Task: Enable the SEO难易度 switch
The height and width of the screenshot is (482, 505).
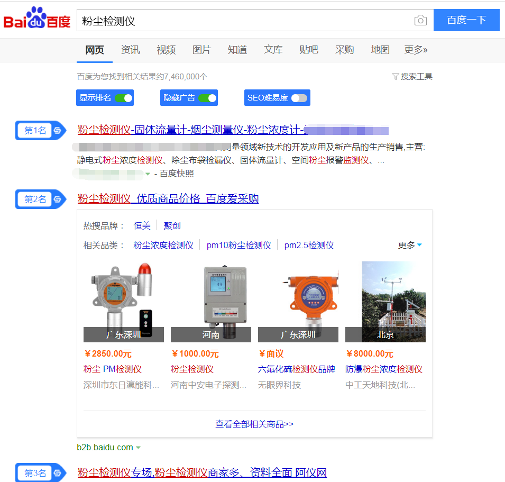Action: tap(299, 98)
